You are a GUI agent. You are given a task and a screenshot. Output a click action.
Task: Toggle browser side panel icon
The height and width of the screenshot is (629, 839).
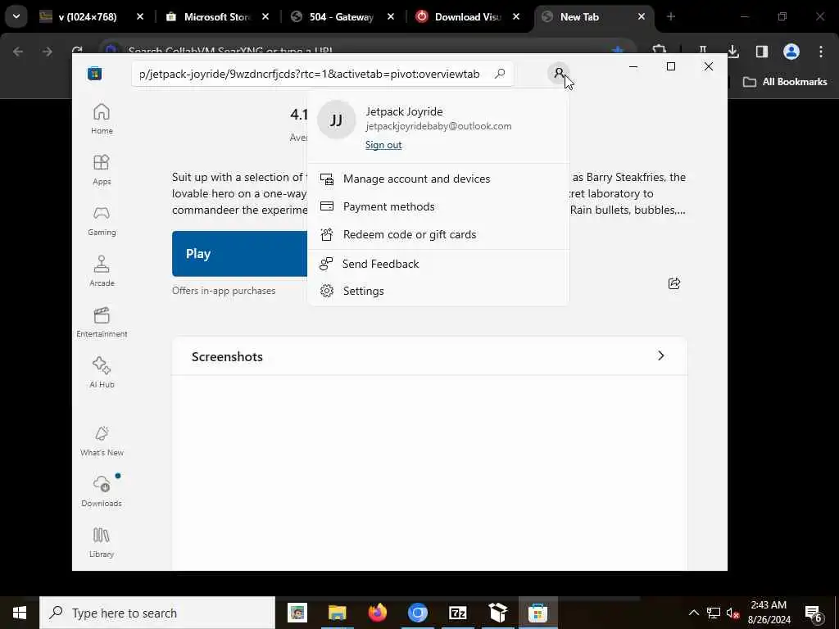click(761, 52)
